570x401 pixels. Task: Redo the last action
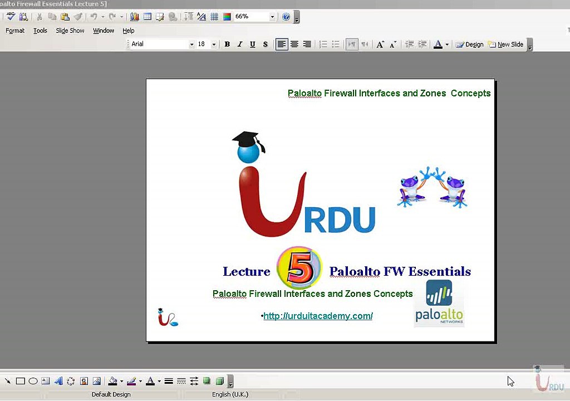click(x=112, y=17)
